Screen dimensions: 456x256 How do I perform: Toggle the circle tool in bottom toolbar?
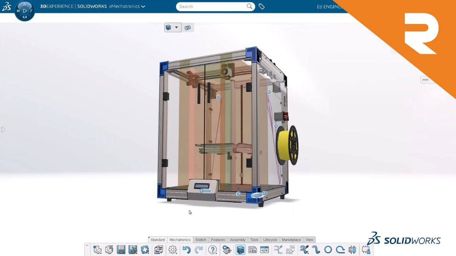[x=328, y=250]
